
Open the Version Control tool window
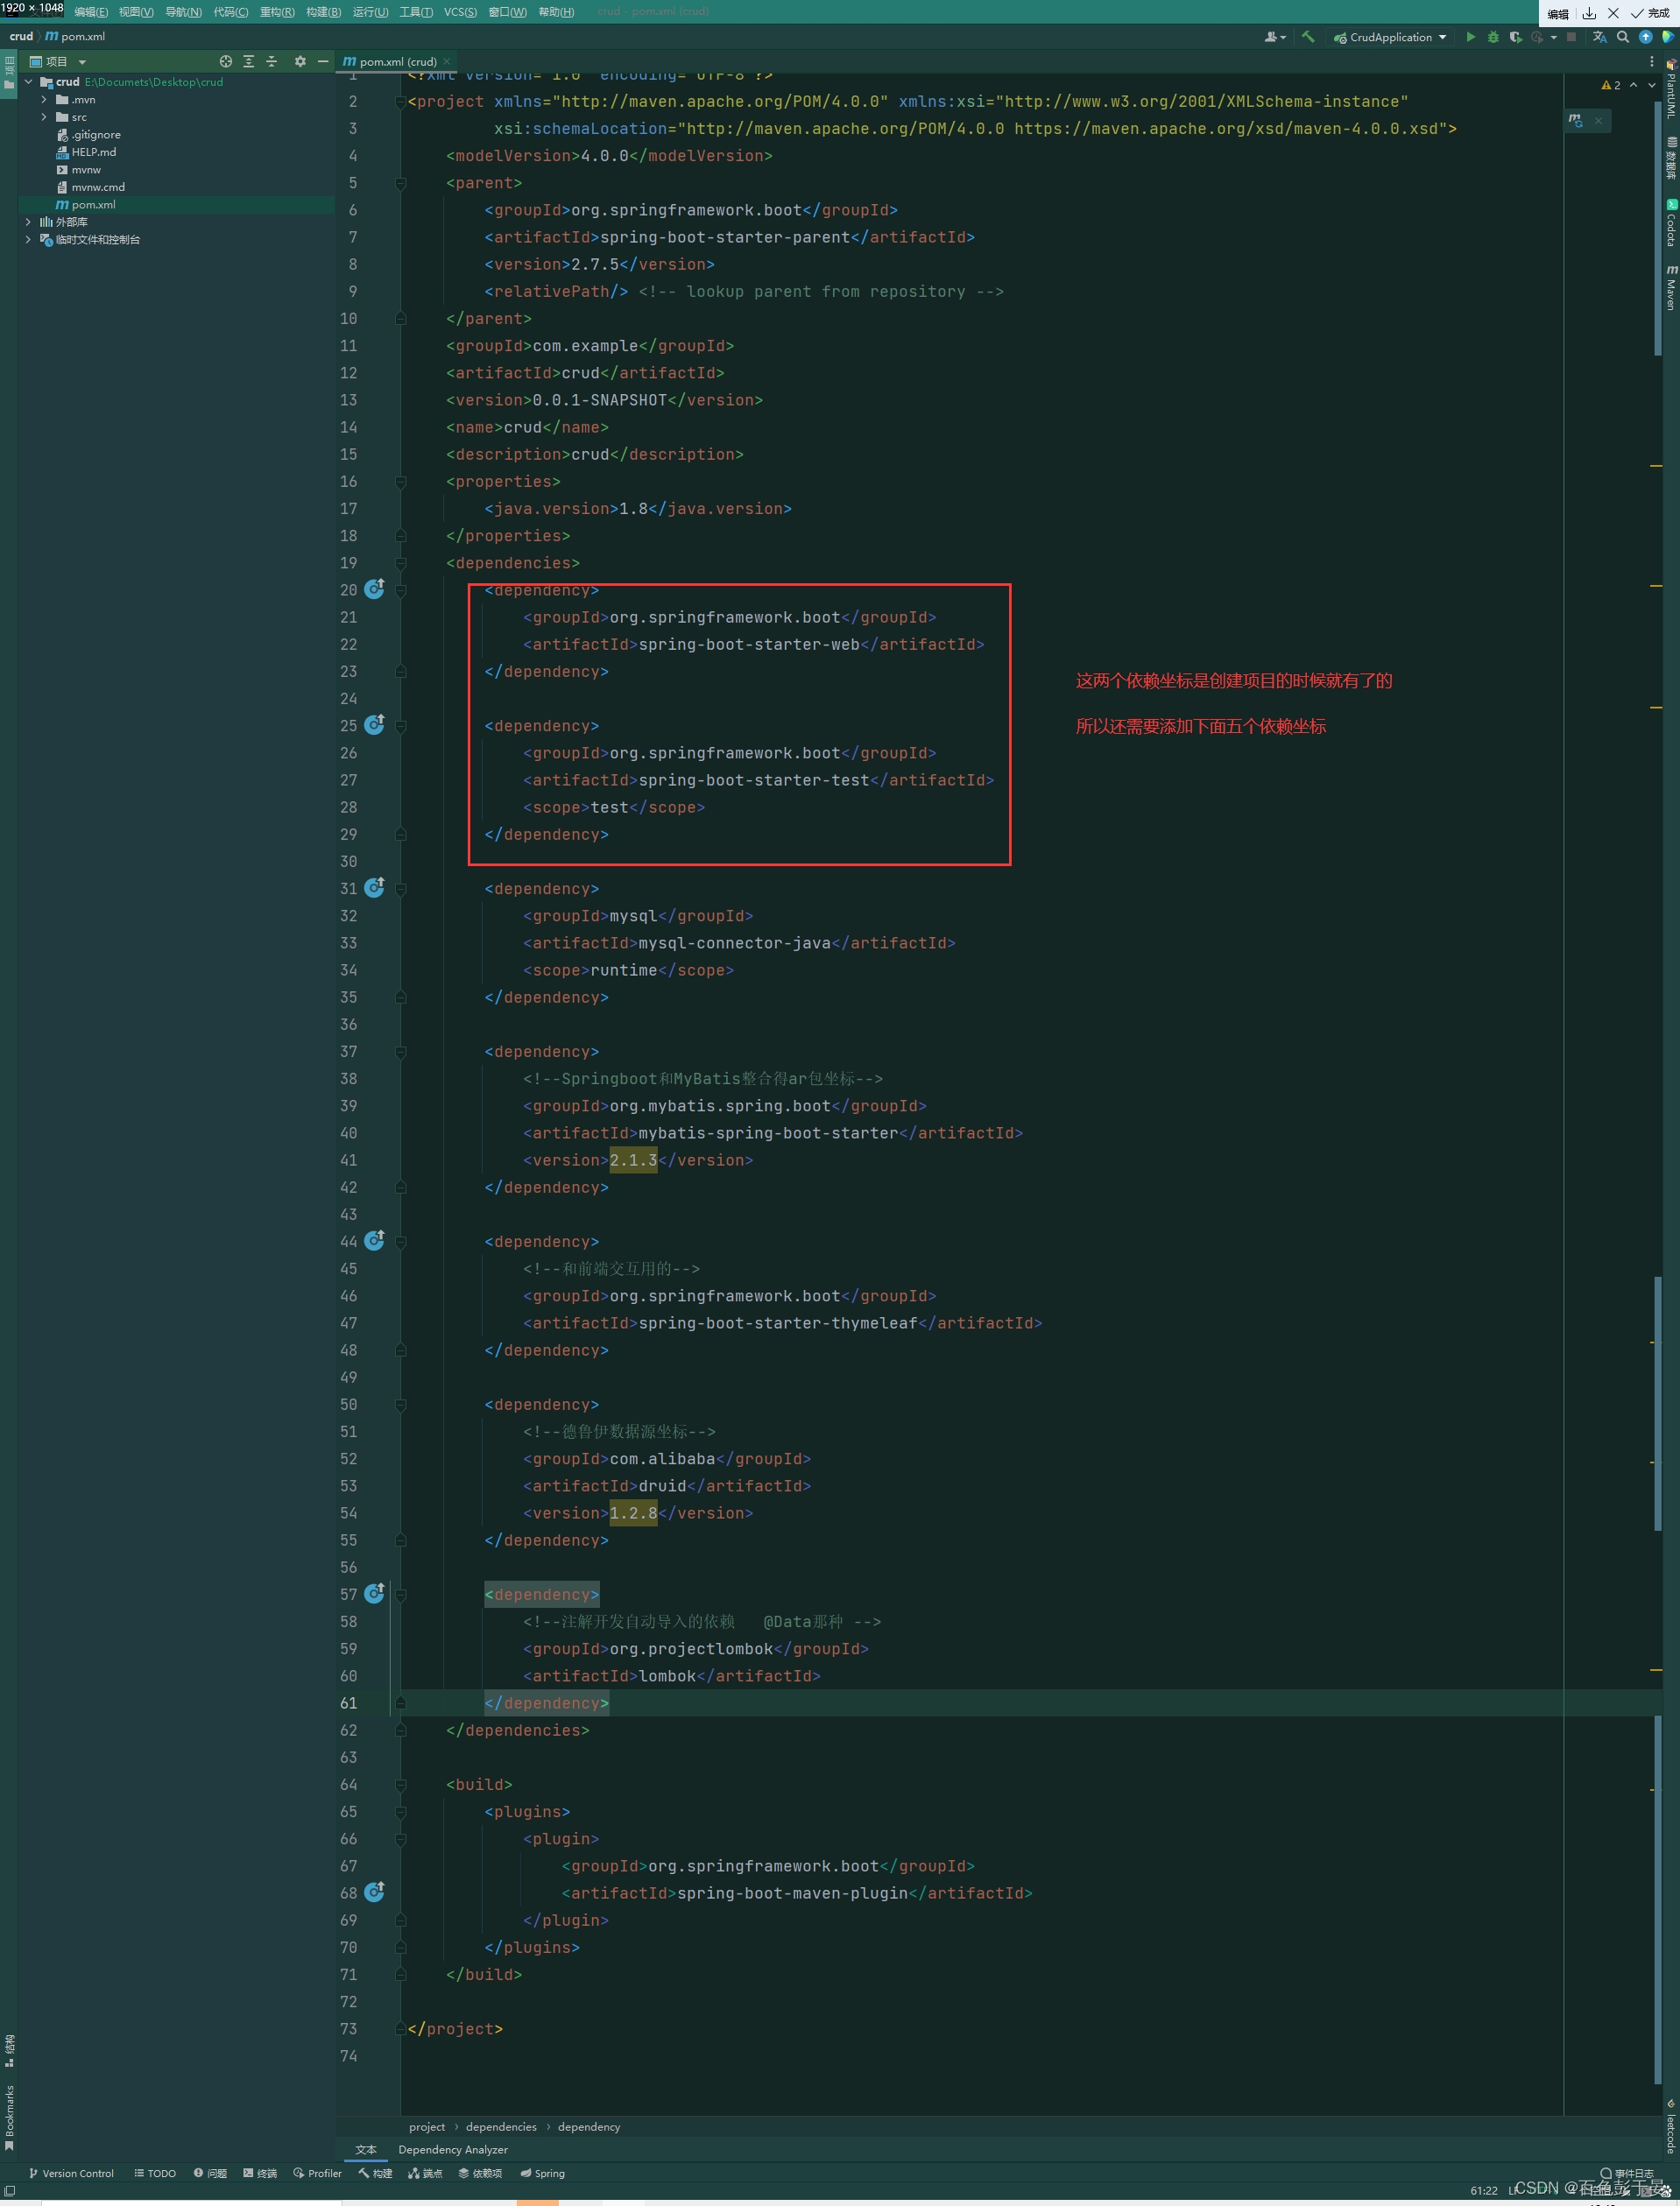pos(71,2173)
